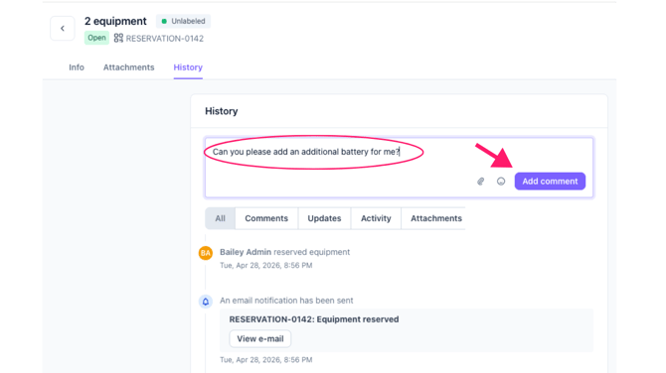Click the View e-mail button

point(260,338)
